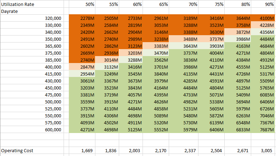The image size is (276, 156).
Task: Select the 5338M cell
Action: (211, 102)
